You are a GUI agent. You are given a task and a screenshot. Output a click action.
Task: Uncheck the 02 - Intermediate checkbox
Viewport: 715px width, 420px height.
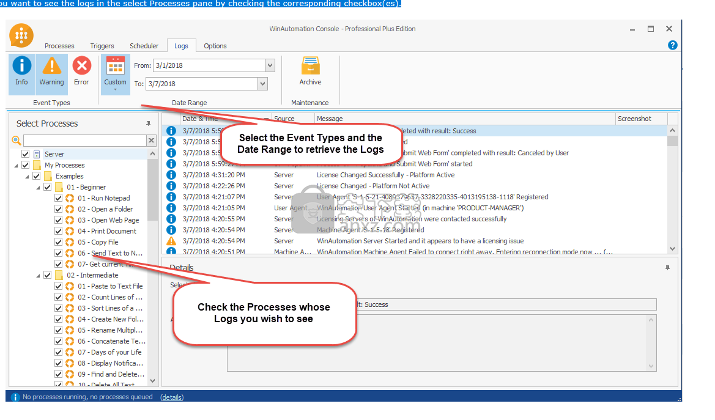[48, 275]
